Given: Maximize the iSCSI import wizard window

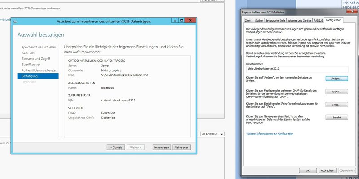Looking at the screenshot, I should [x=182, y=21].
